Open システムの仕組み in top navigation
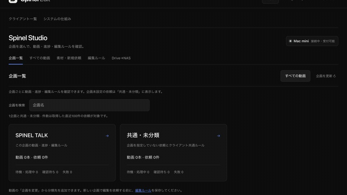Image resolution: width=347 pixels, height=195 pixels. (57, 19)
